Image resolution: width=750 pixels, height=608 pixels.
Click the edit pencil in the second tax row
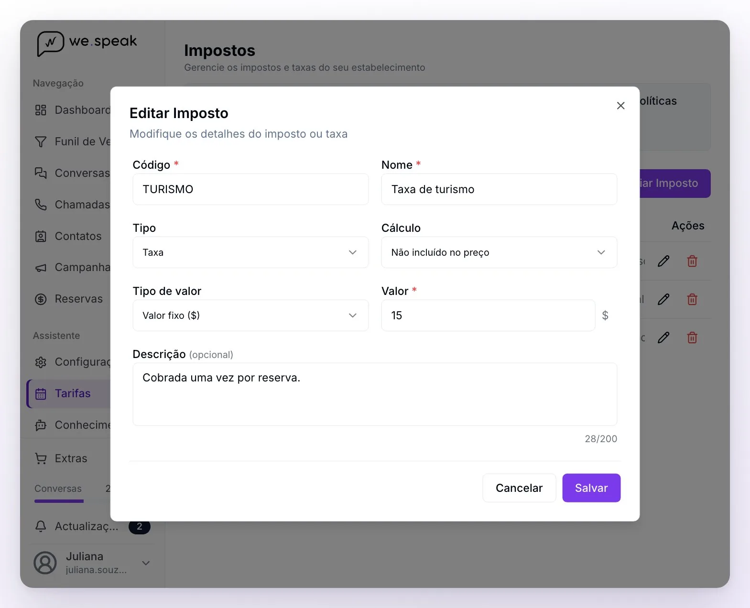coord(663,299)
